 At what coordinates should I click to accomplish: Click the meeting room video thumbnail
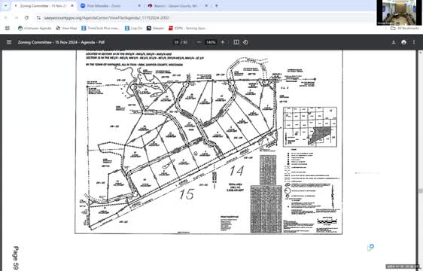(x=400, y=12)
